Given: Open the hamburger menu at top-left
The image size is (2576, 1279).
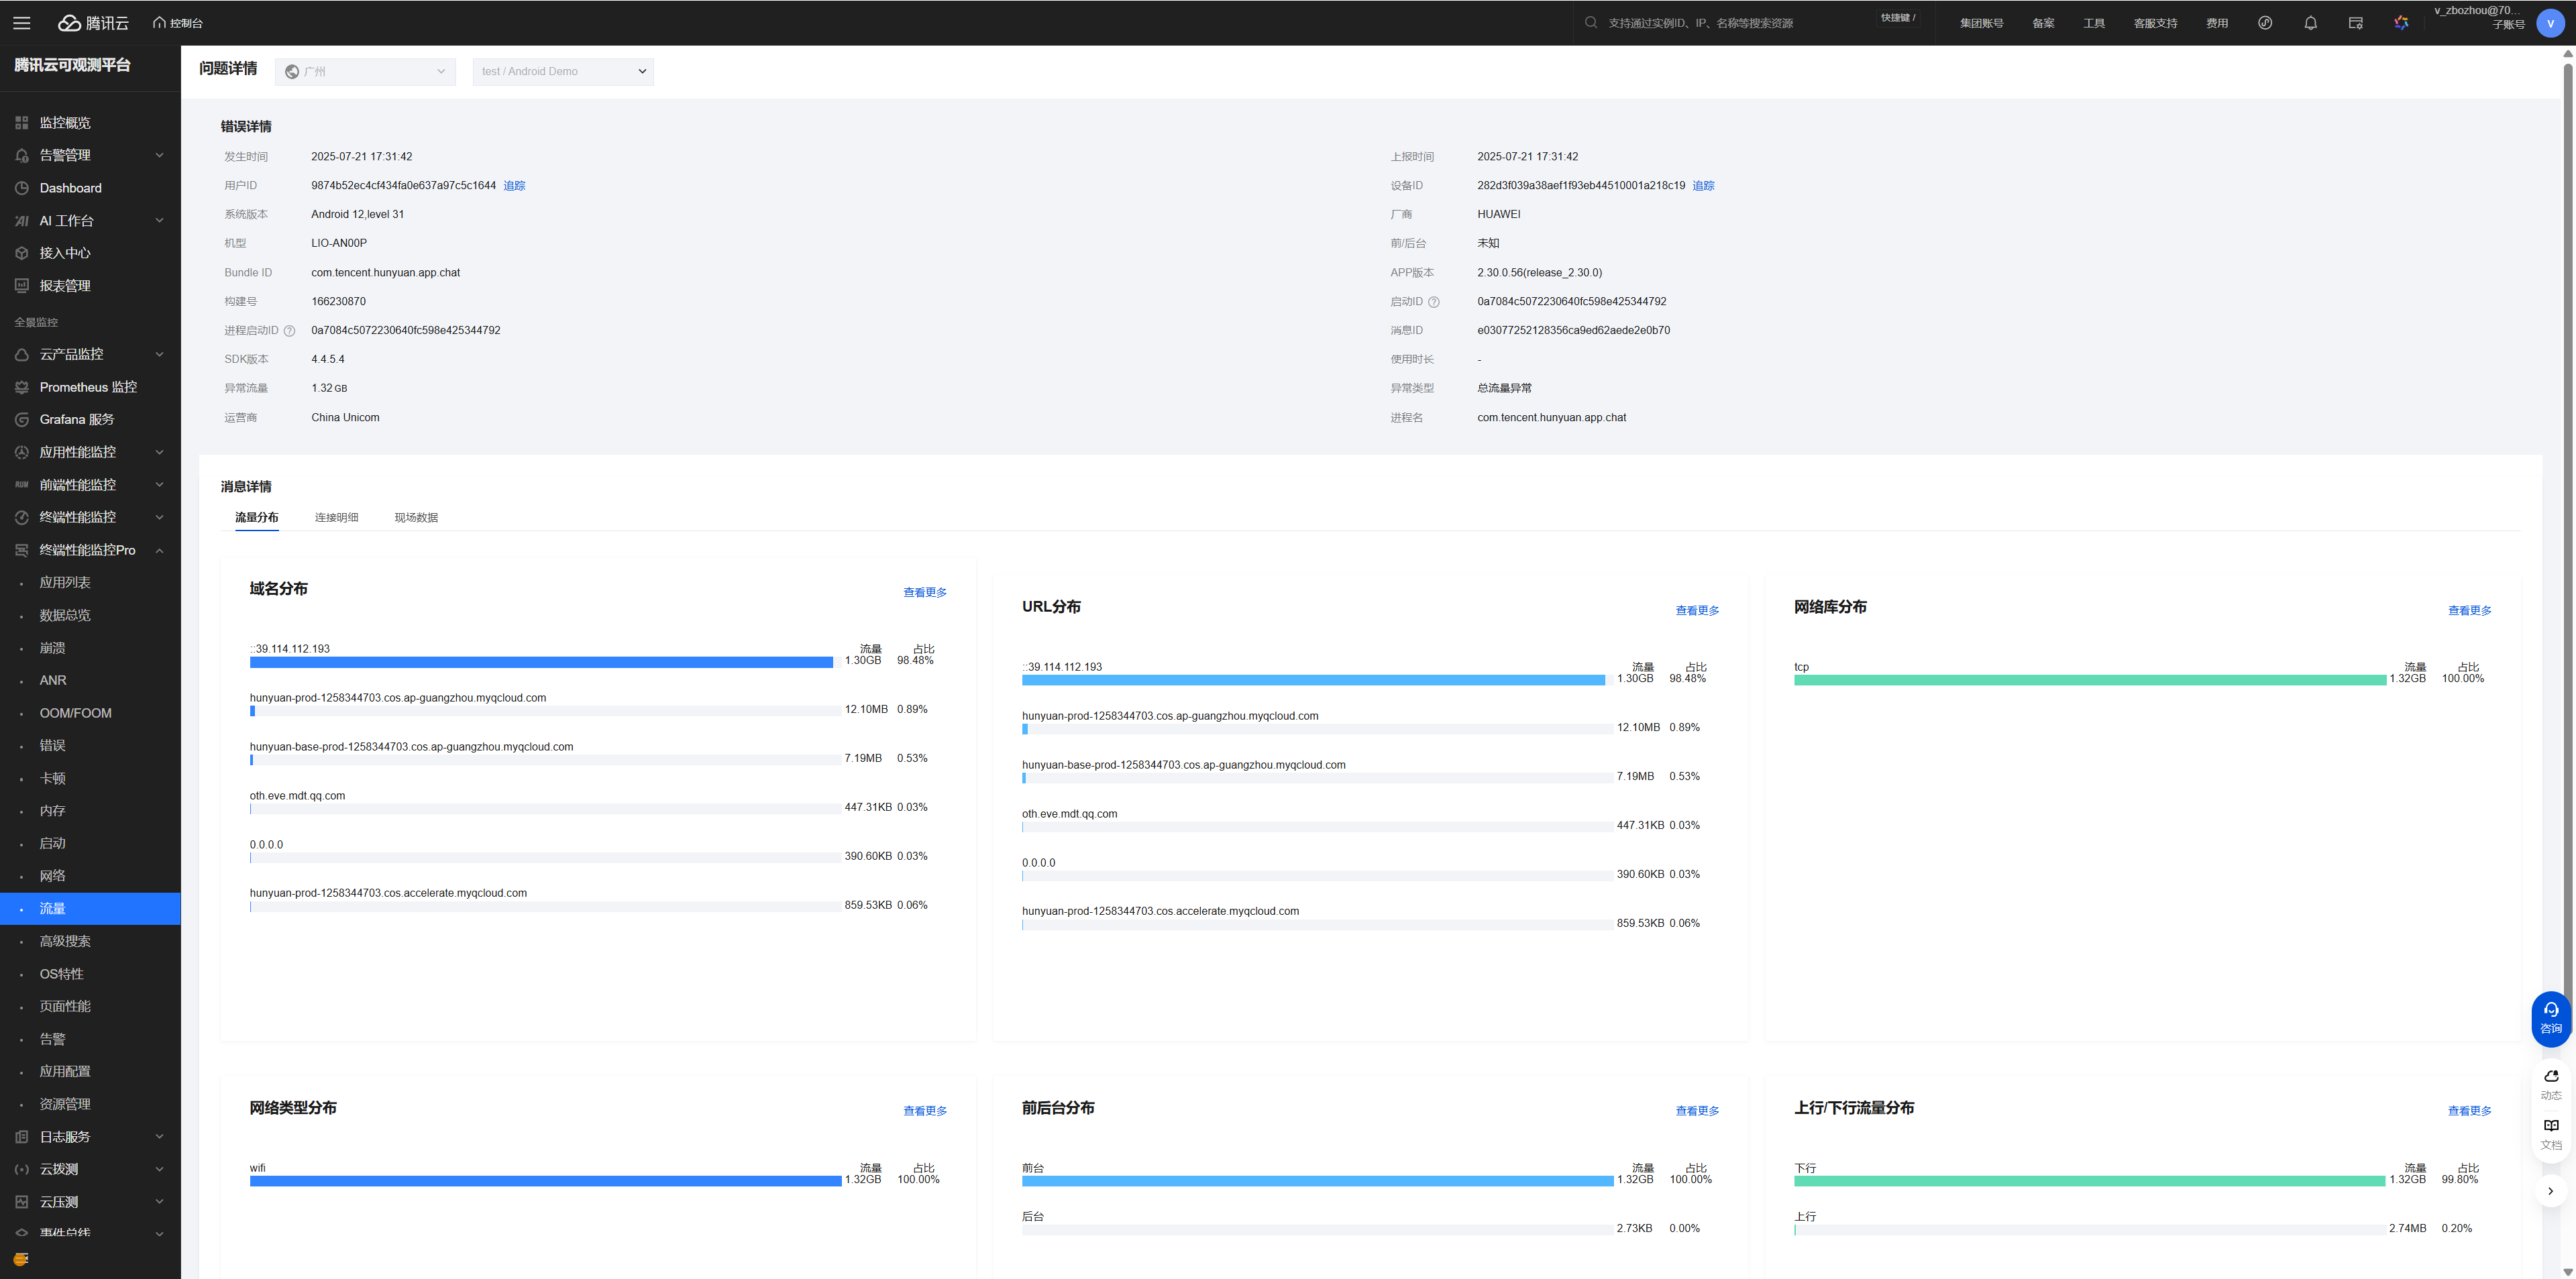Looking at the screenshot, I should 21,22.
